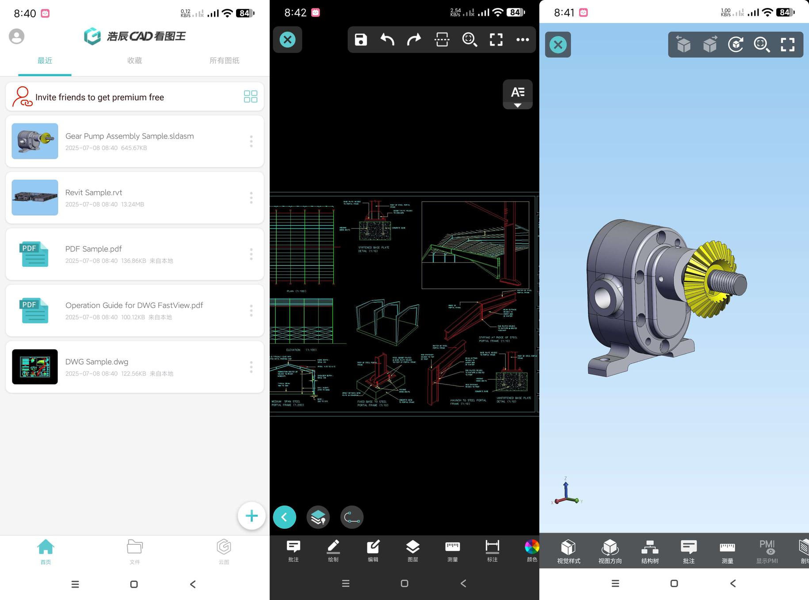Choose the 视图方向 view direction tool
Viewport: 809px width, 600px height.
610,552
